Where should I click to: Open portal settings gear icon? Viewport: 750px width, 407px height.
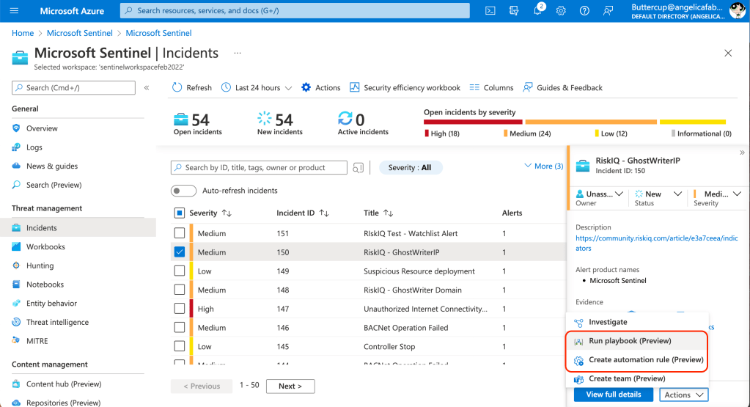coord(561,11)
